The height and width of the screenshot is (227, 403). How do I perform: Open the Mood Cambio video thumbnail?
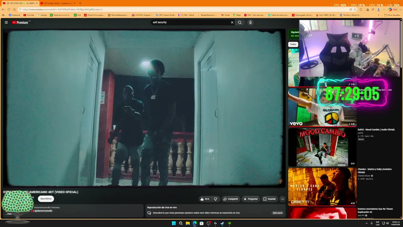coord(322,147)
